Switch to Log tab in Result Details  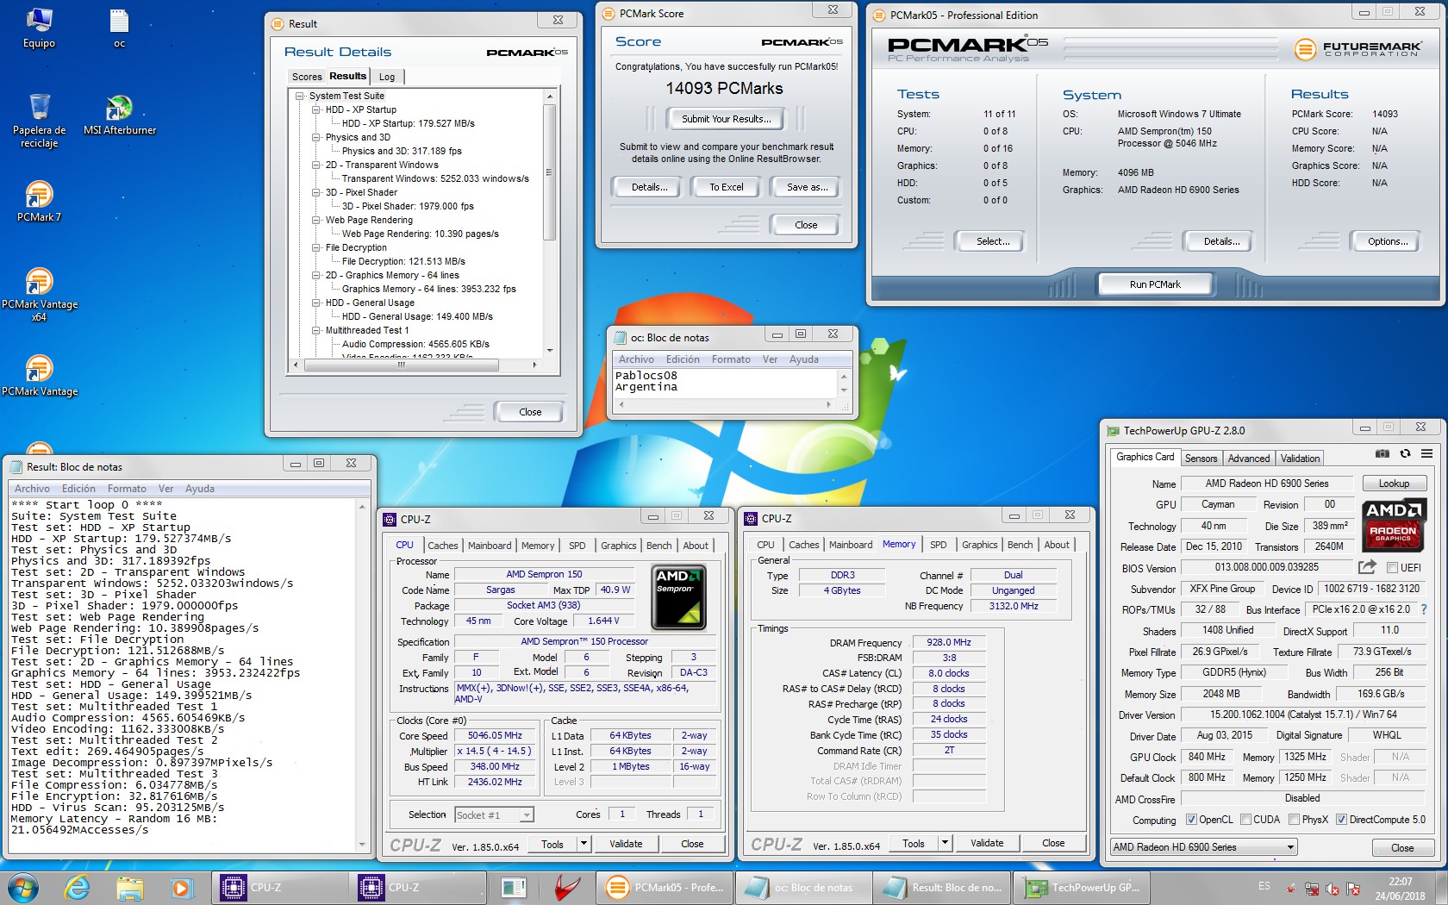pyautogui.click(x=387, y=77)
